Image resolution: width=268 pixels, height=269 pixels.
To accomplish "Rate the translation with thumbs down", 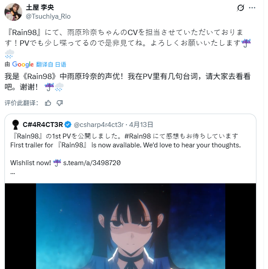I will pyautogui.click(x=60, y=103).
